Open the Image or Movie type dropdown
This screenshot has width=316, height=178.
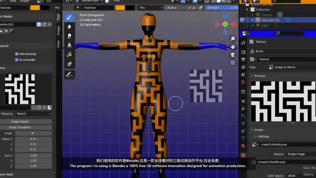(292, 67)
